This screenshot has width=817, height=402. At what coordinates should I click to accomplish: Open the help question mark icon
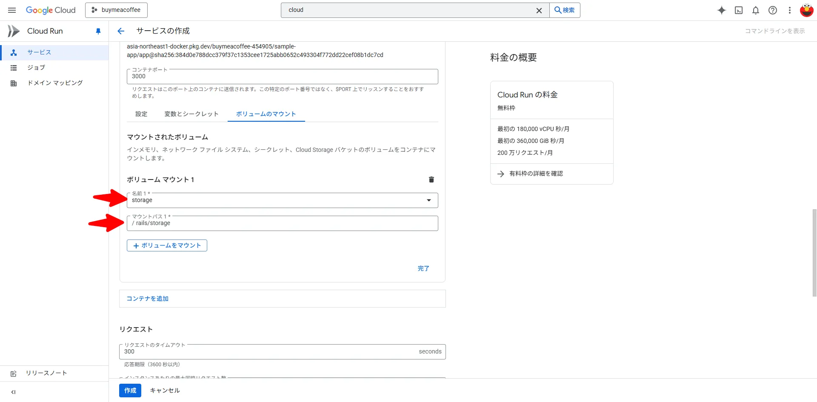[x=773, y=10]
